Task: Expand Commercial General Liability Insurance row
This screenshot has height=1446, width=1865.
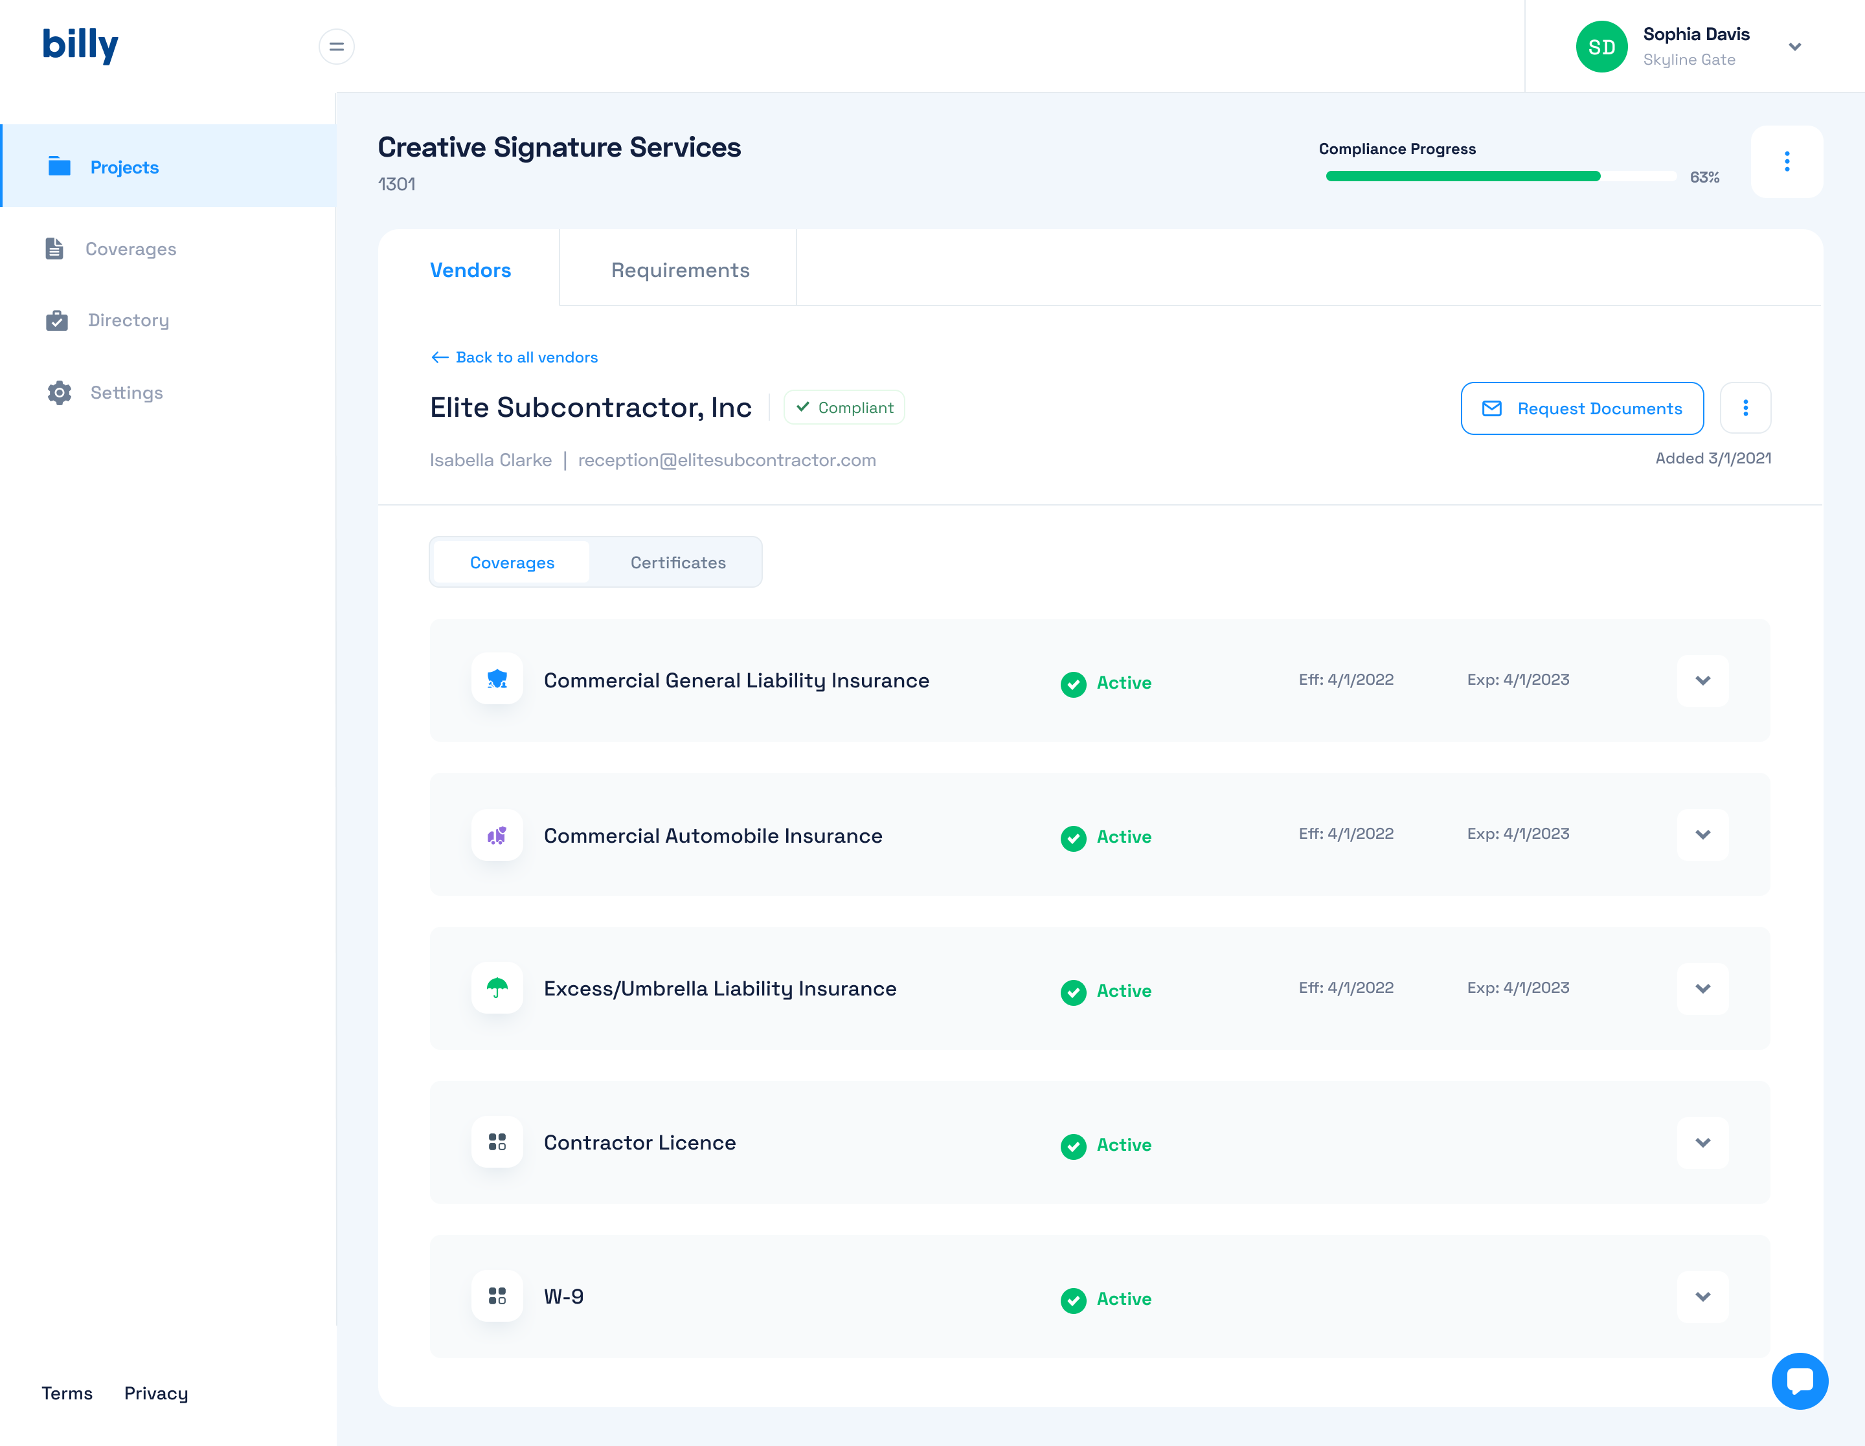Action: click(1702, 680)
